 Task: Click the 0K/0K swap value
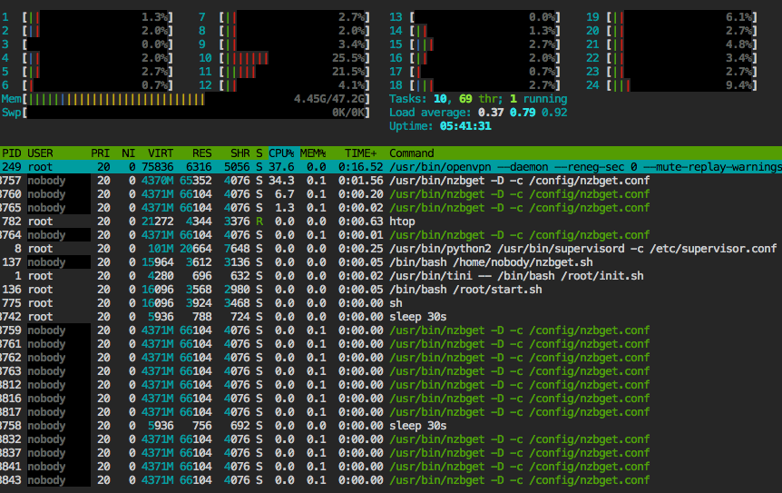[x=349, y=113]
